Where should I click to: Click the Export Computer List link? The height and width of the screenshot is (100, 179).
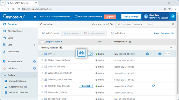tap(164, 33)
